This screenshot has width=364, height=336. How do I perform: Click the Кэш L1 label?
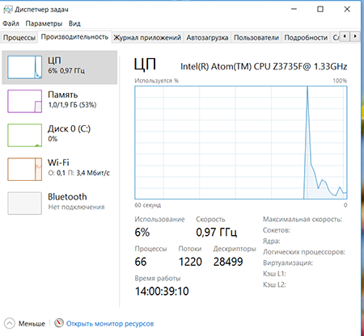[x=274, y=274]
